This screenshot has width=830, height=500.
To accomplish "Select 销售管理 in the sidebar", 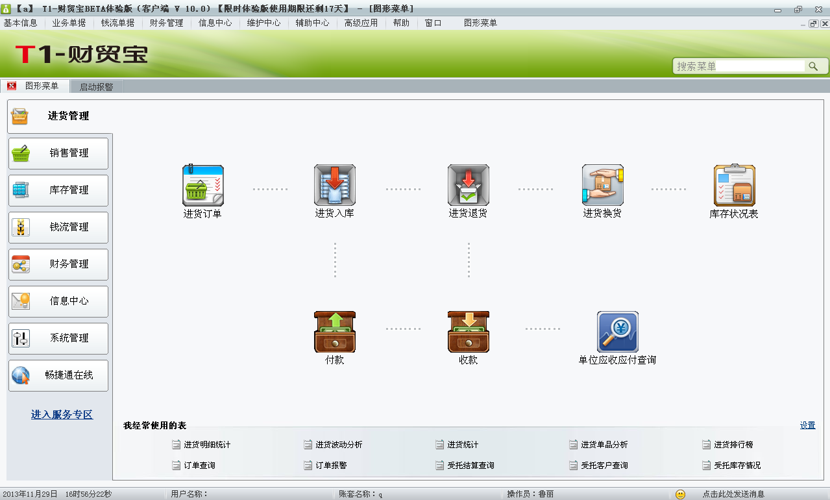I will tap(58, 153).
